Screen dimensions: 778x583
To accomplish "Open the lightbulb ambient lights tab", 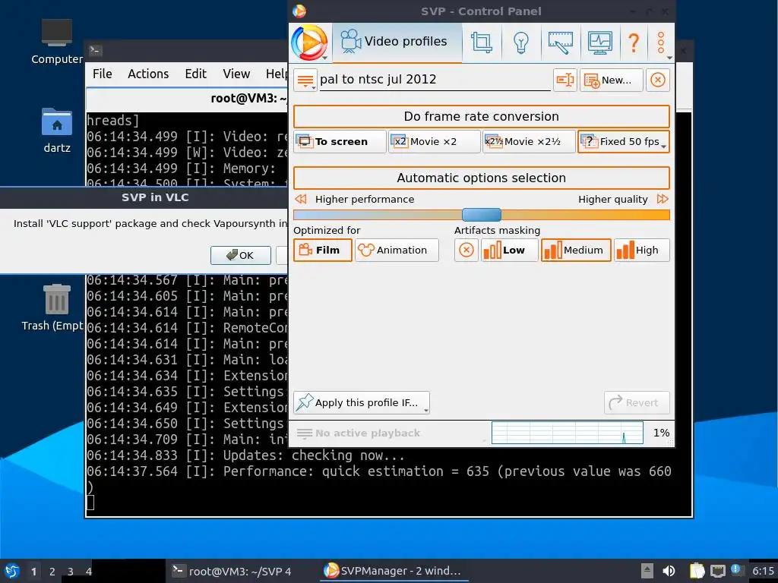I will (x=520, y=43).
